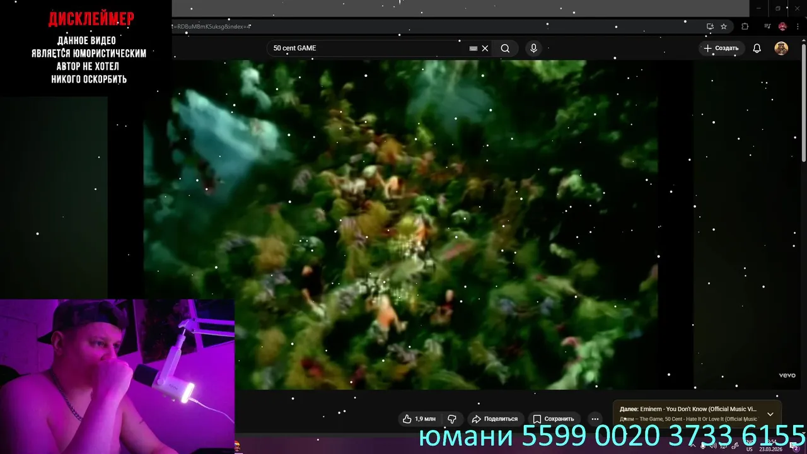Like the video (1,9 млн)
Viewport: 807px width, 454px height.
tap(421, 419)
